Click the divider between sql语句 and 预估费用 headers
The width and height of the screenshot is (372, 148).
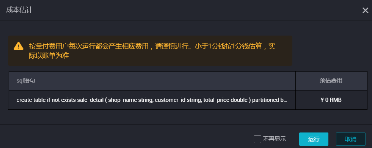(296, 81)
